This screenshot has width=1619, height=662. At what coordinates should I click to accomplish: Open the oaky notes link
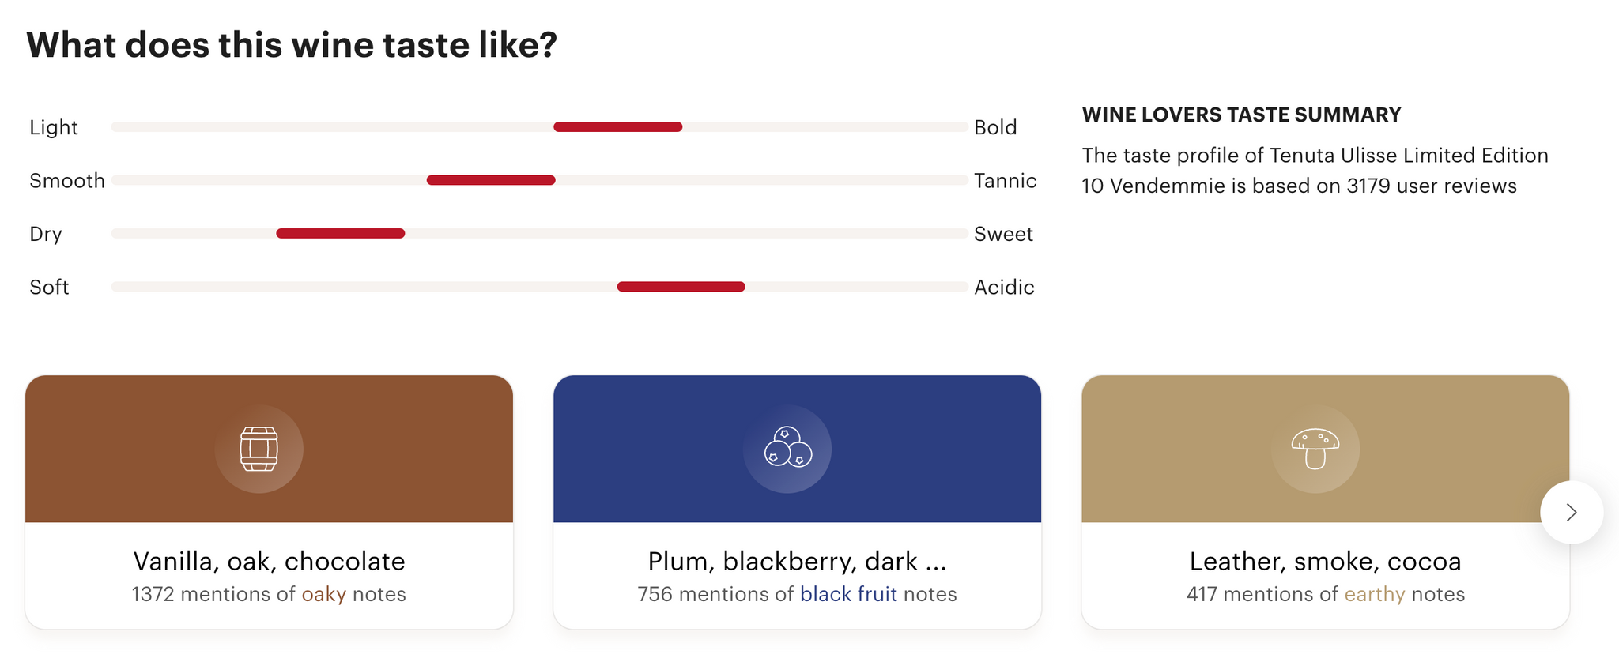tap(324, 594)
